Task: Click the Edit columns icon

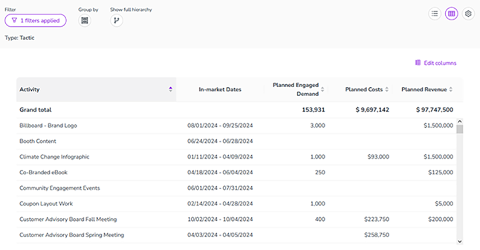Action: click(418, 63)
